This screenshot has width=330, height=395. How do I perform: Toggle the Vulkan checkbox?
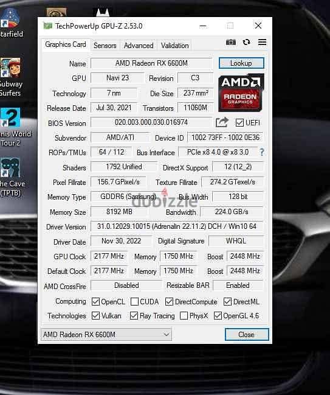point(95,316)
